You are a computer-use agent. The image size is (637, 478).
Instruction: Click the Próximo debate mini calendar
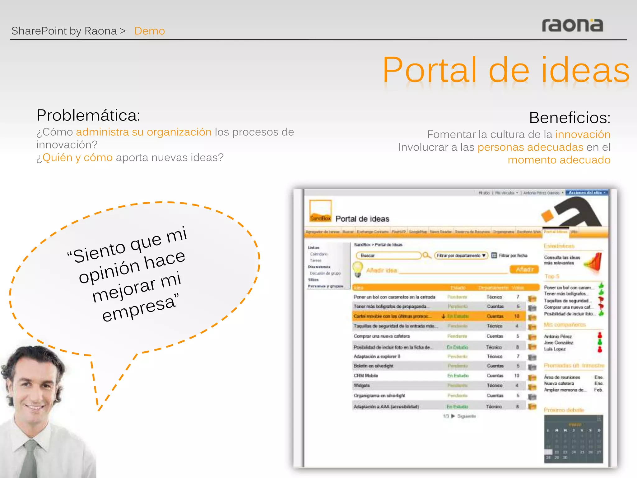pyautogui.click(x=574, y=439)
